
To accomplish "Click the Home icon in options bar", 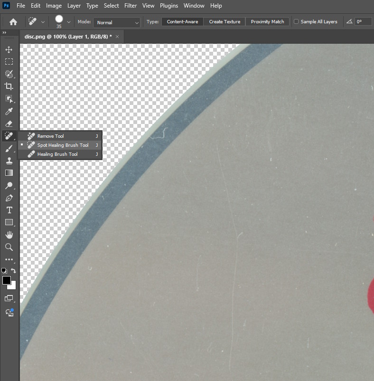I will [x=13, y=22].
